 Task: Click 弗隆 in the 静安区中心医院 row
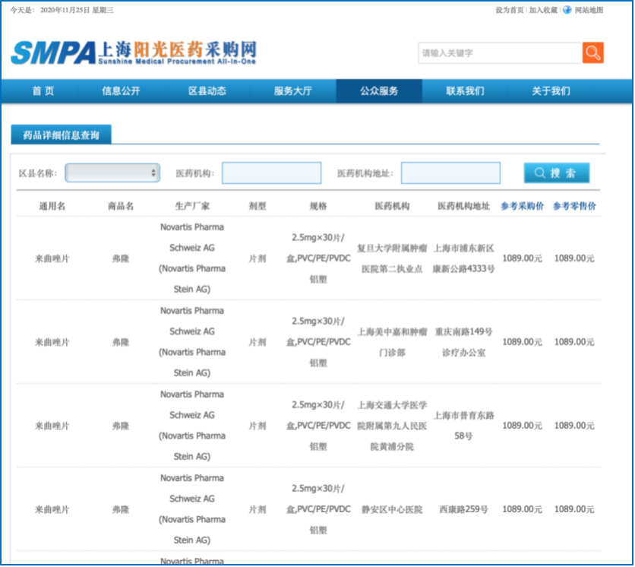click(x=121, y=509)
